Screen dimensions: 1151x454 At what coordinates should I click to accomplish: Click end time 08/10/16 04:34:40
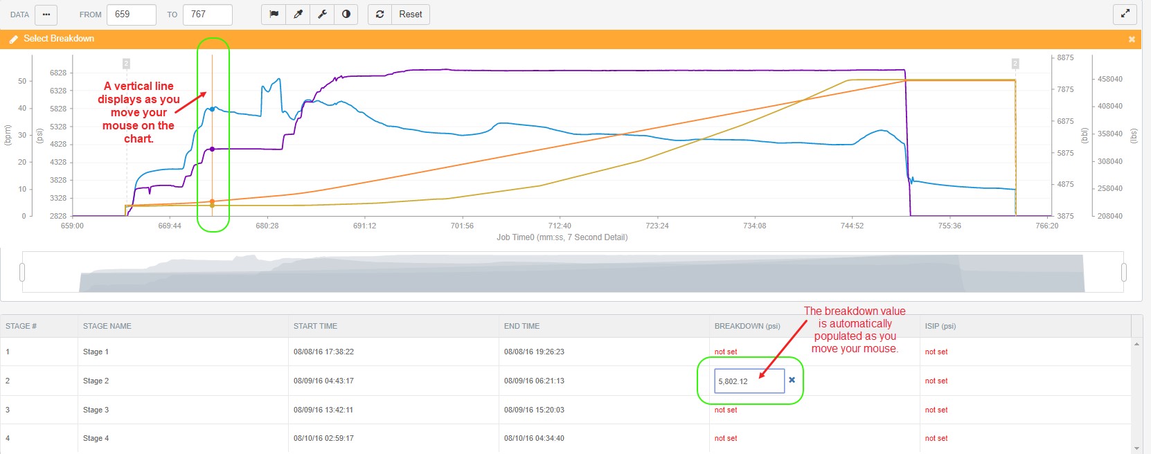pyautogui.click(x=534, y=438)
